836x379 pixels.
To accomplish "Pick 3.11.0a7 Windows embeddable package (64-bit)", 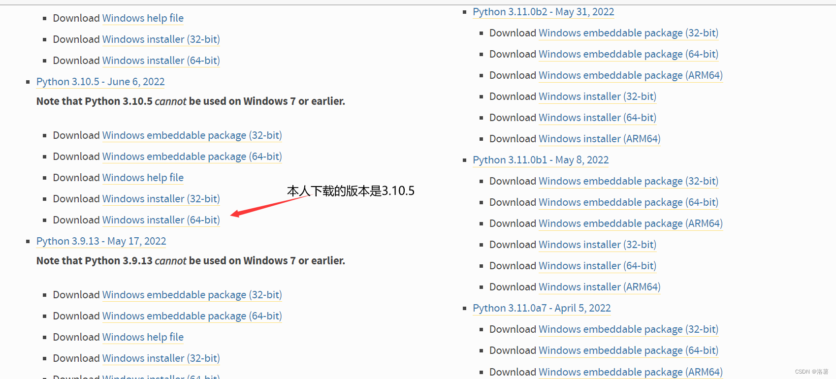I will click(628, 350).
